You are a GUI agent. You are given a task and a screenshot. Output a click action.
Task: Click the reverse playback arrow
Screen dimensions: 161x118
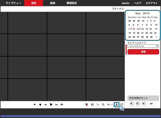(x=34, y=105)
